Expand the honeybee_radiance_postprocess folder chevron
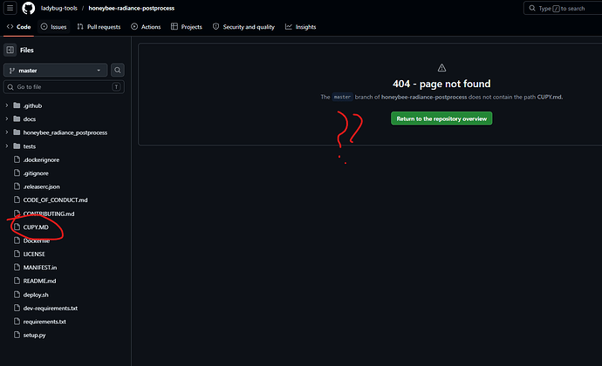This screenshot has width=602, height=366. tap(6, 132)
